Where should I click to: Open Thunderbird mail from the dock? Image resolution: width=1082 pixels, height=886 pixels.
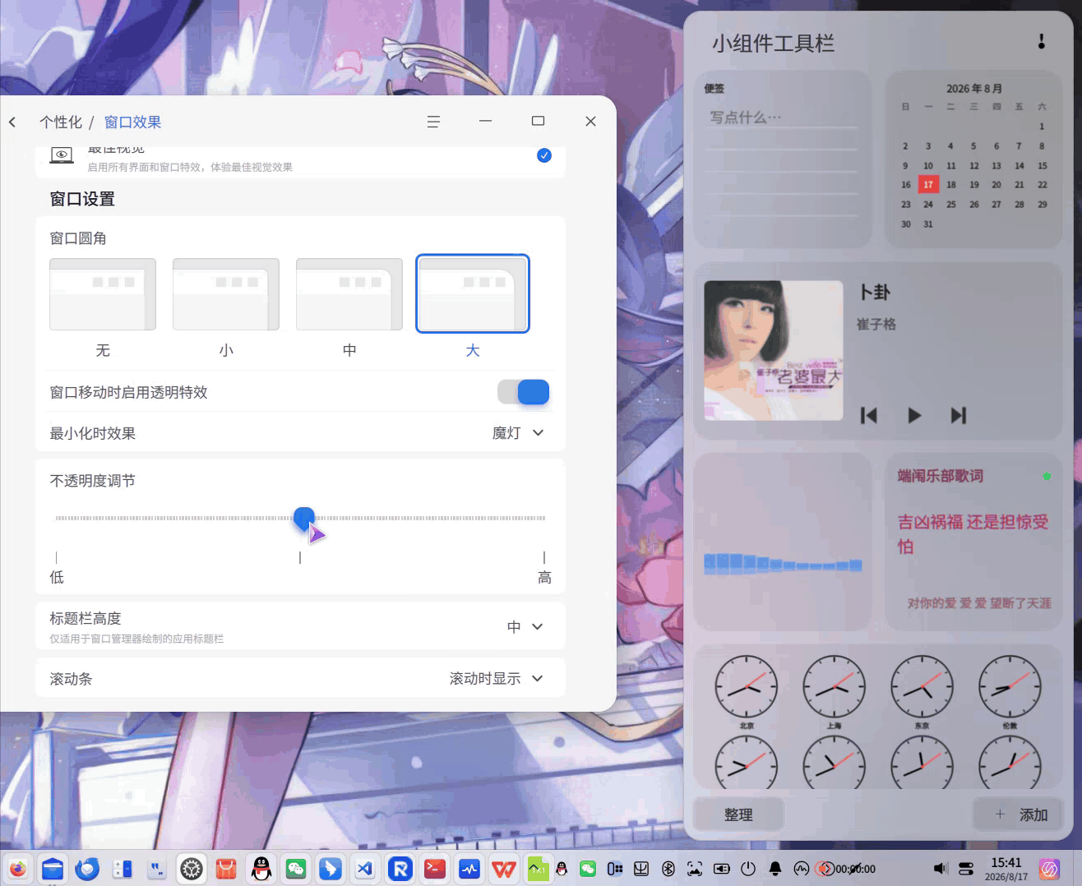(87, 869)
